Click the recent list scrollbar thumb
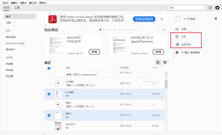 (166, 84)
